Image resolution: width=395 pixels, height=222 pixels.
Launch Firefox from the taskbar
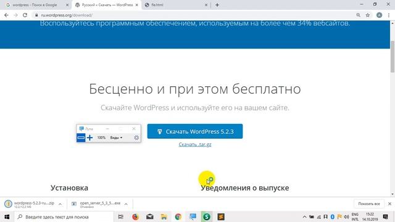(x=135, y=216)
